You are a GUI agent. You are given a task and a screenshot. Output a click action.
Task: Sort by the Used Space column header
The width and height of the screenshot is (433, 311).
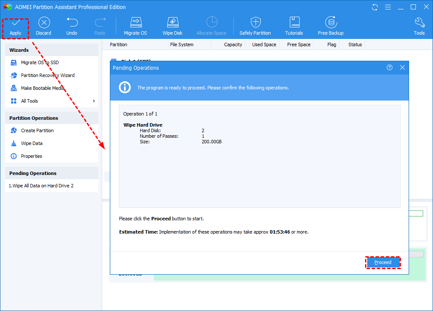264,44
